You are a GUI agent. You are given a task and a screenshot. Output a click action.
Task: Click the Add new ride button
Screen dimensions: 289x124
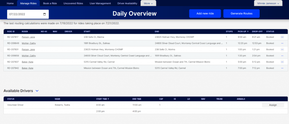coord(205,14)
